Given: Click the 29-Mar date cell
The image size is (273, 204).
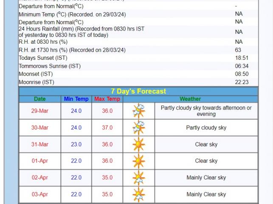Looking at the screenshot, I should (39, 111).
